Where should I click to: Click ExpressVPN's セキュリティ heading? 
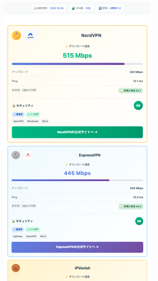point(24,221)
